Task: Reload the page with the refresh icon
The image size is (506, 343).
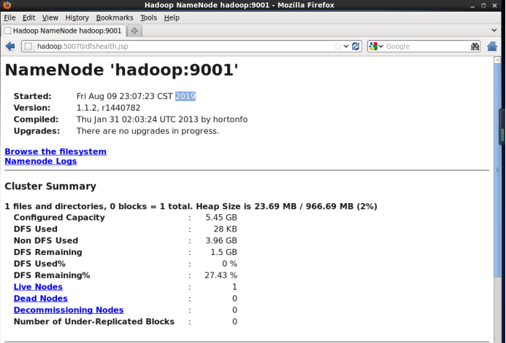Action: 356,47
